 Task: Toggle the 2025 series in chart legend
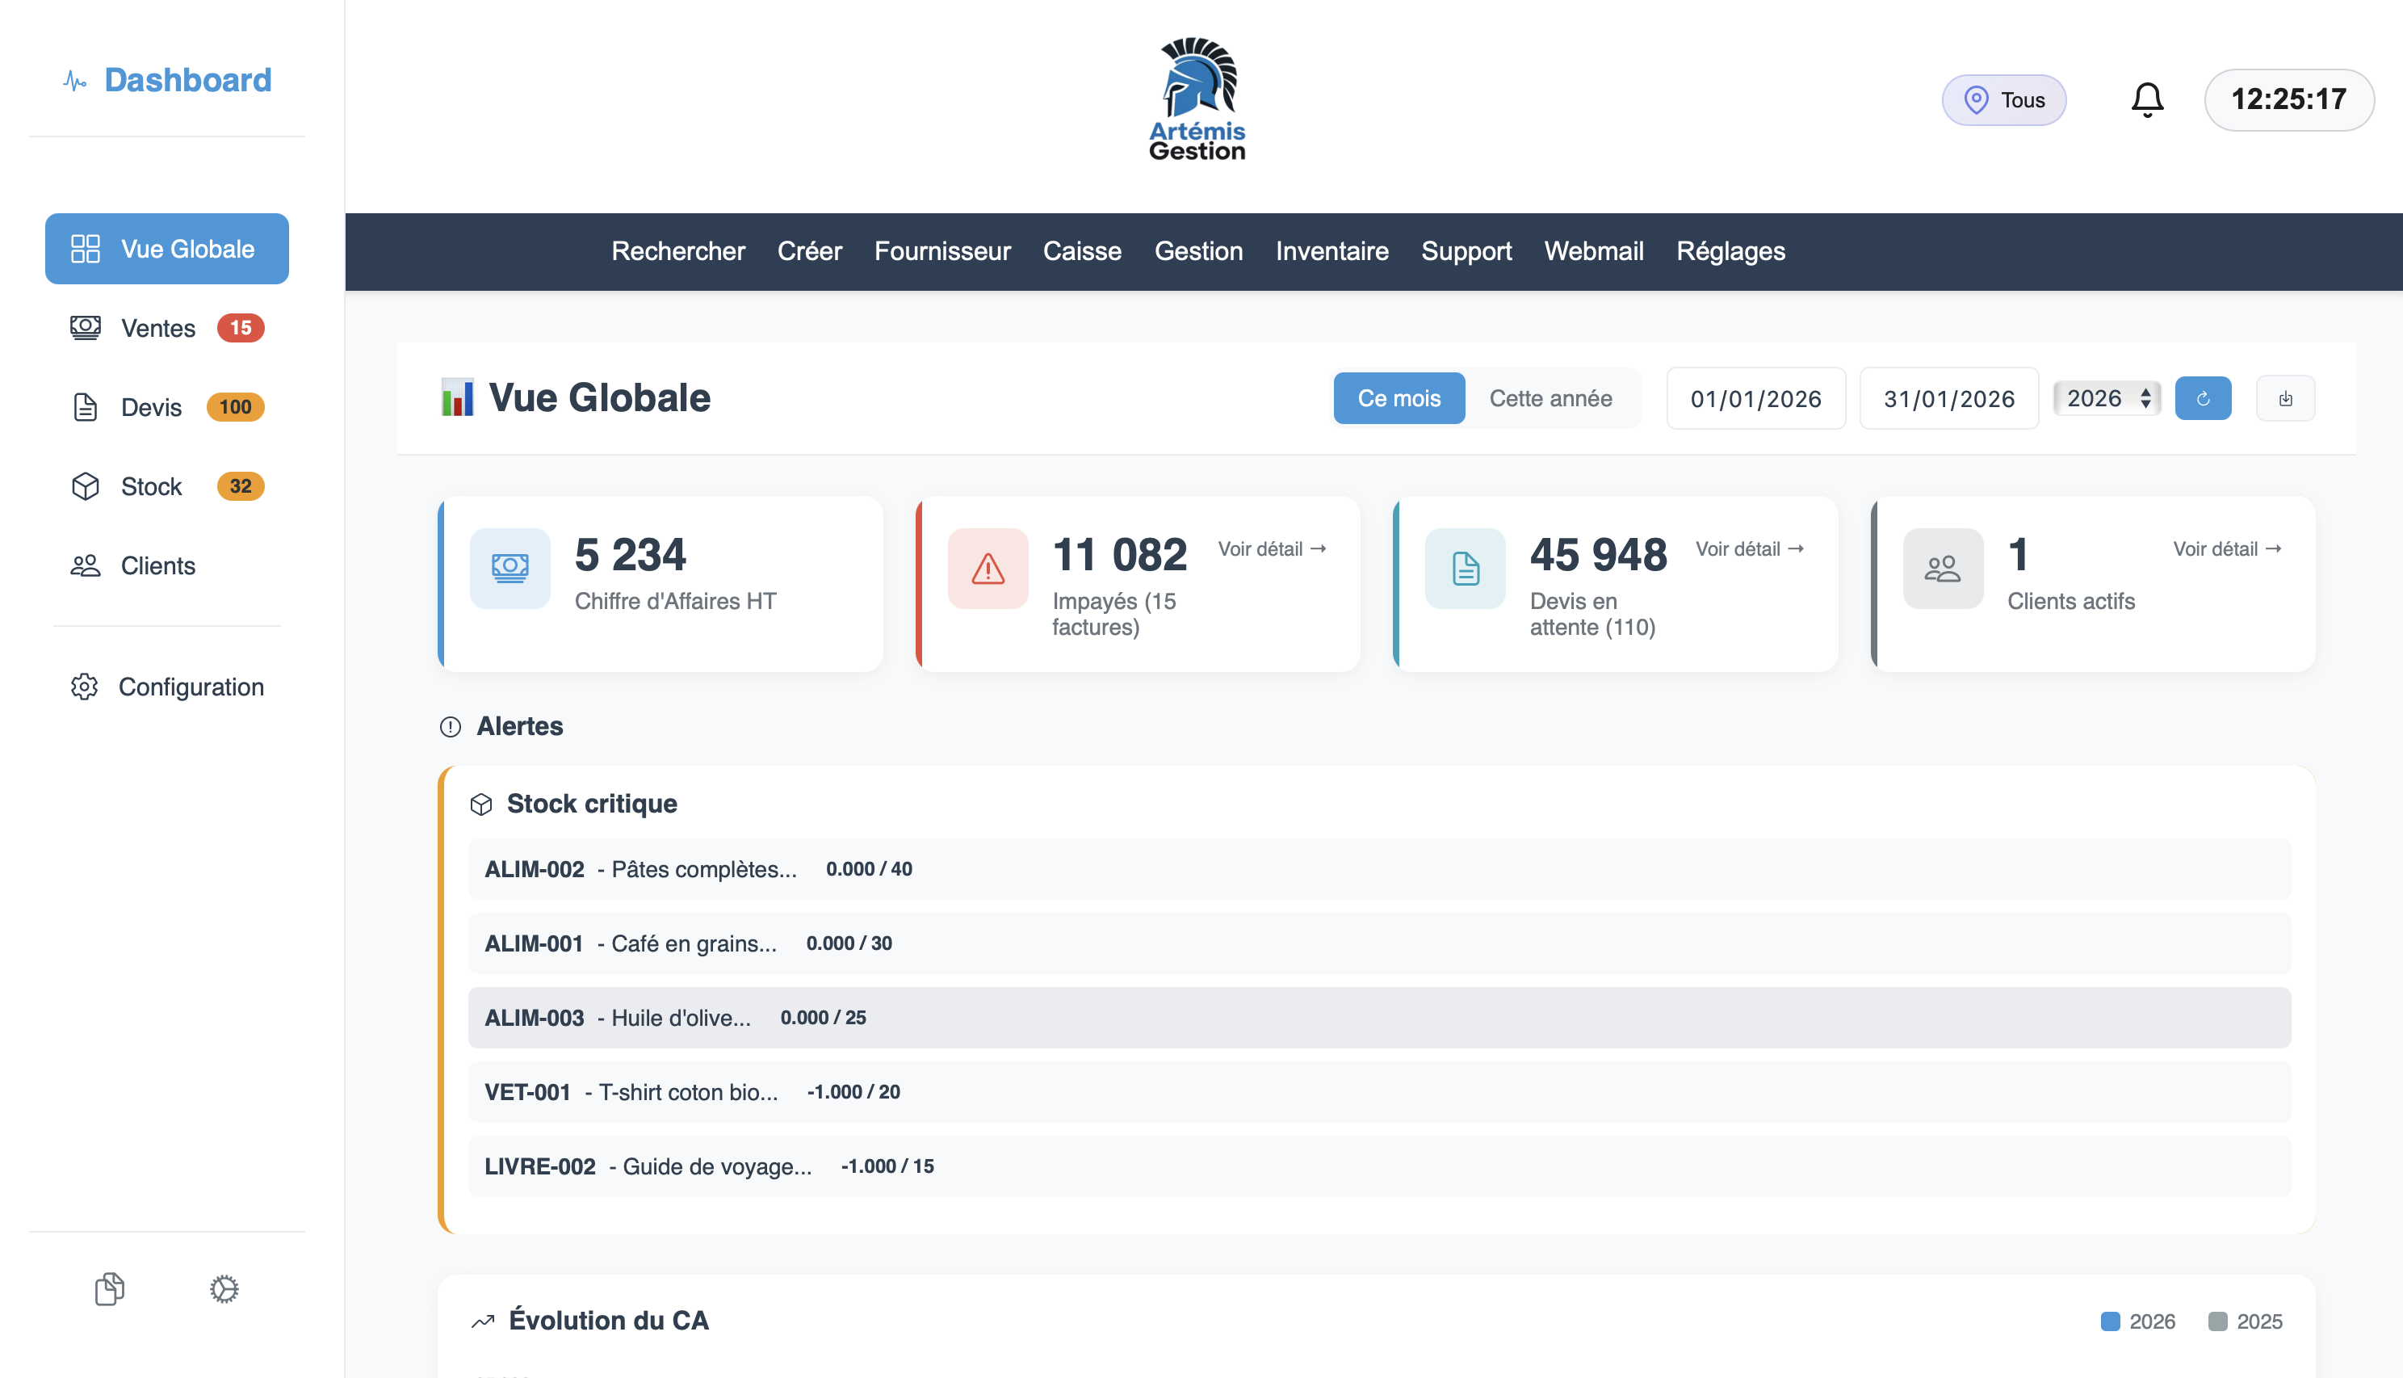2245,1321
